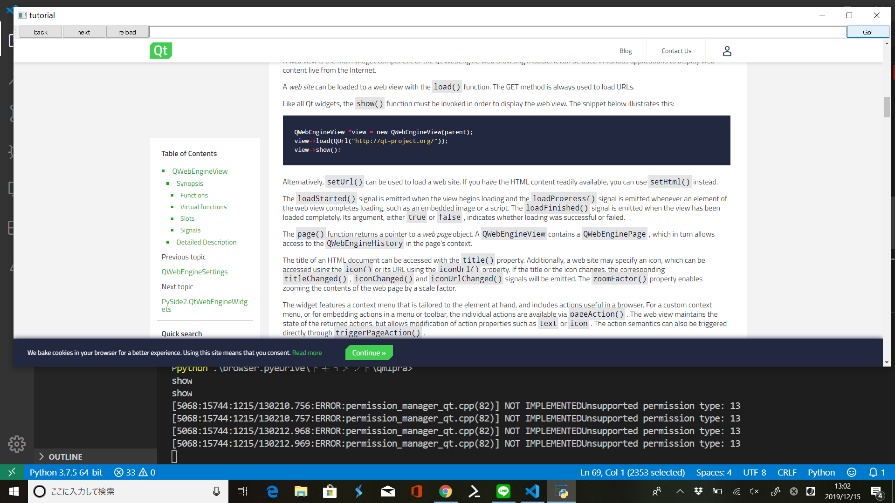Viewport: 895px width, 503px height.
Task: Click the reload button in tutorial browser
Action: 127,32
